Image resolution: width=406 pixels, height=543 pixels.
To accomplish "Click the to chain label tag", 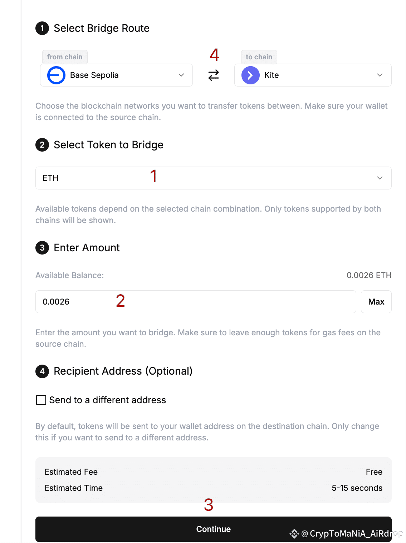I will pyautogui.click(x=259, y=57).
